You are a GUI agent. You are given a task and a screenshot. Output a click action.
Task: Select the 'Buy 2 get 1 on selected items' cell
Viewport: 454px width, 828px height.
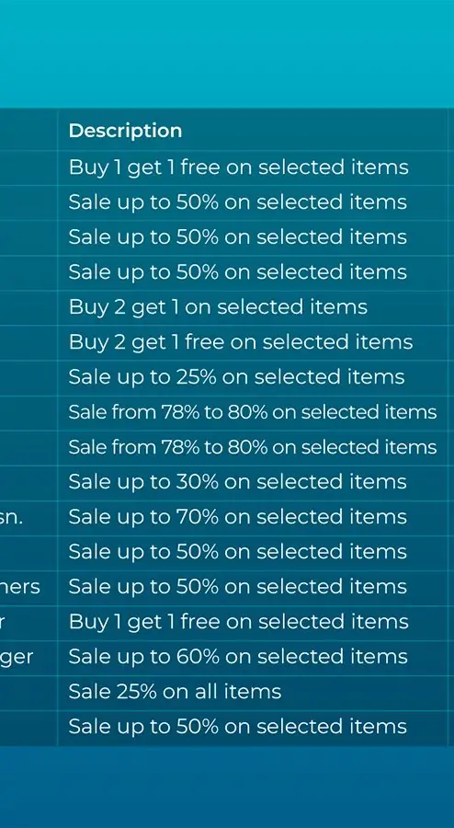coord(253,307)
